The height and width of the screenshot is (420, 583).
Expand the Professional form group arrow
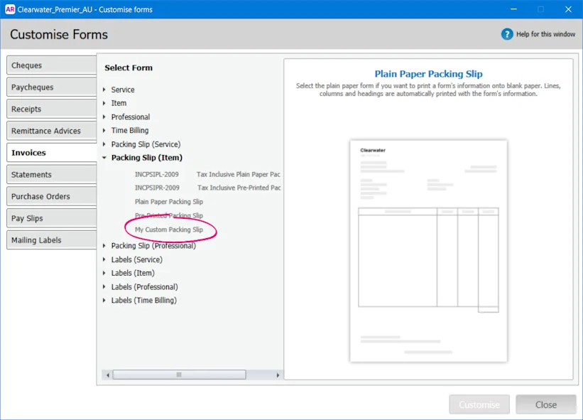[104, 117]
